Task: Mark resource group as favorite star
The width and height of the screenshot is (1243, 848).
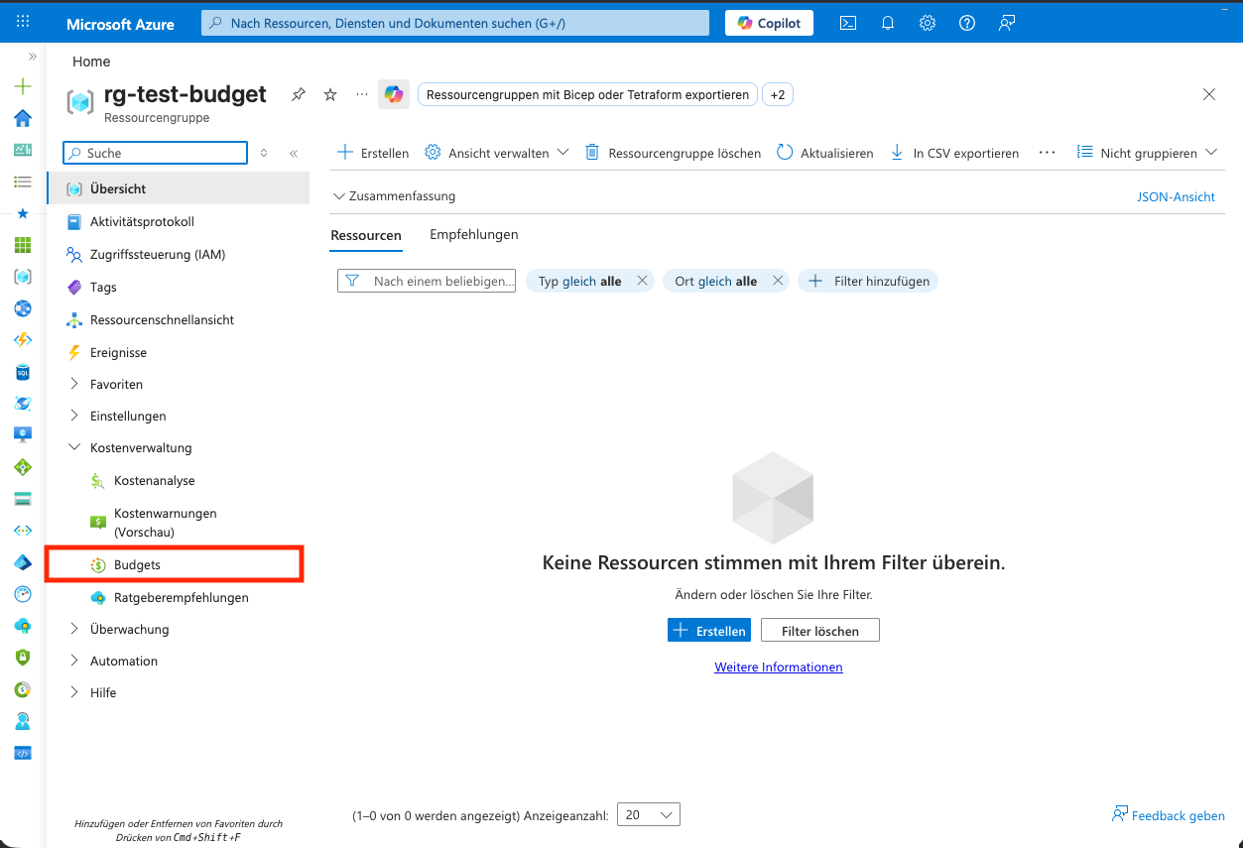Action: [330, 94]
